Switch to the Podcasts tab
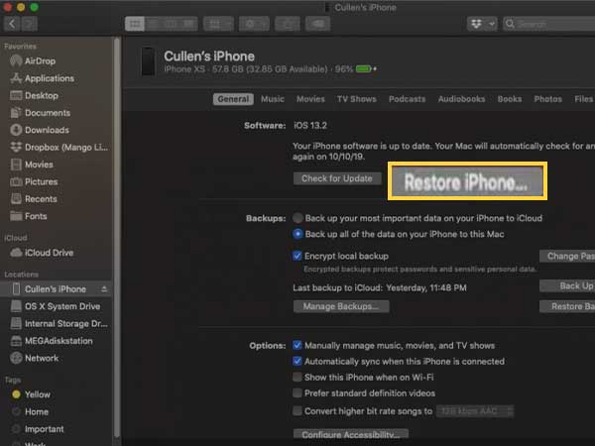The height and width of the screenshot is (446, 595). pyautogui.click(x=407, y=99)
